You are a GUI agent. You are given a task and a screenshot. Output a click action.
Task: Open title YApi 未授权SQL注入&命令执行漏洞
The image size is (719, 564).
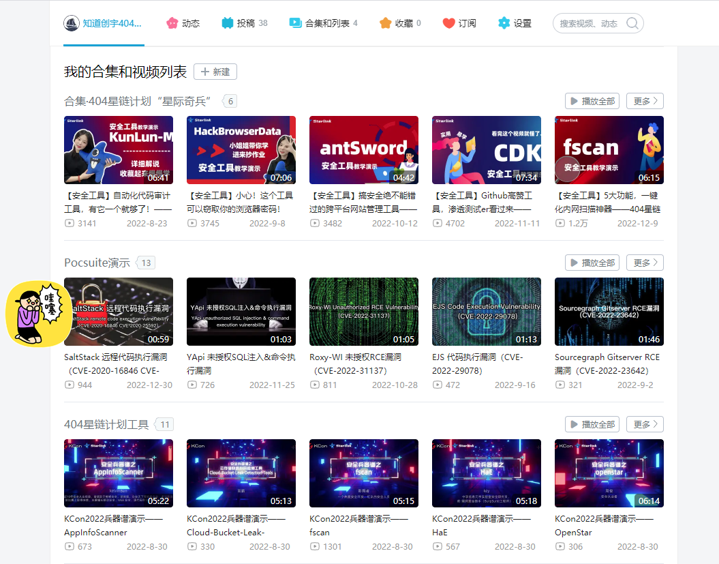241,364
